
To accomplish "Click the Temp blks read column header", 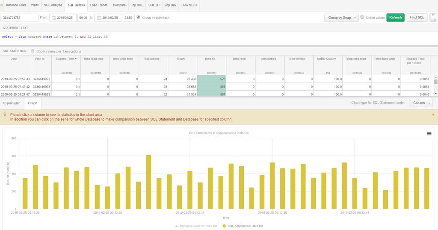I will click(x=357, y=65).
